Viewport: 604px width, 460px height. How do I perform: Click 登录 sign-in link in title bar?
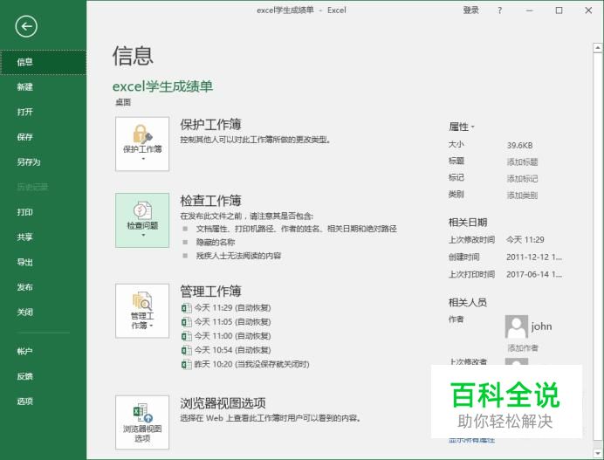point(470,10)
